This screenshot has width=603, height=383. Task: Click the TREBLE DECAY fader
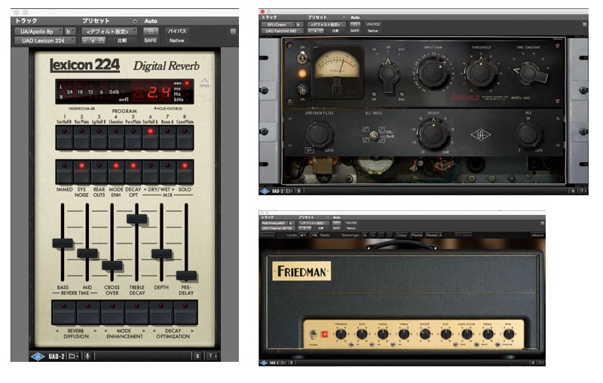click(136, 219)
